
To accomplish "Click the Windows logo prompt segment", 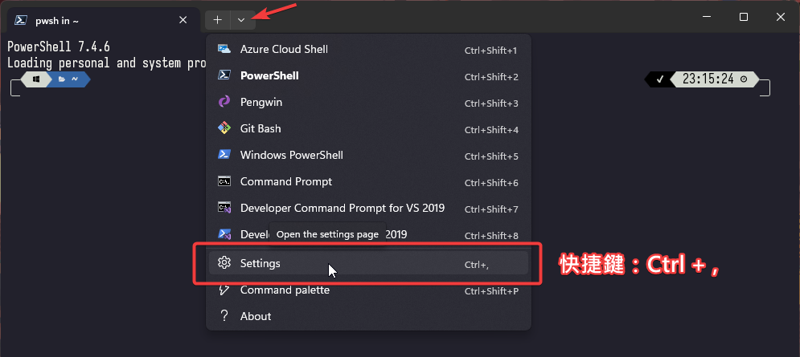I will coord(36,79).
